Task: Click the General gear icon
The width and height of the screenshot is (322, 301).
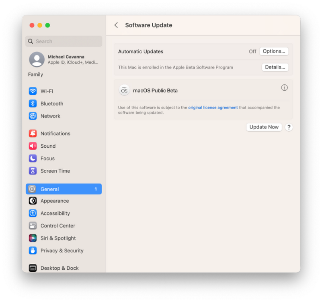Action: pyautogui.click(x=32, y=189)
